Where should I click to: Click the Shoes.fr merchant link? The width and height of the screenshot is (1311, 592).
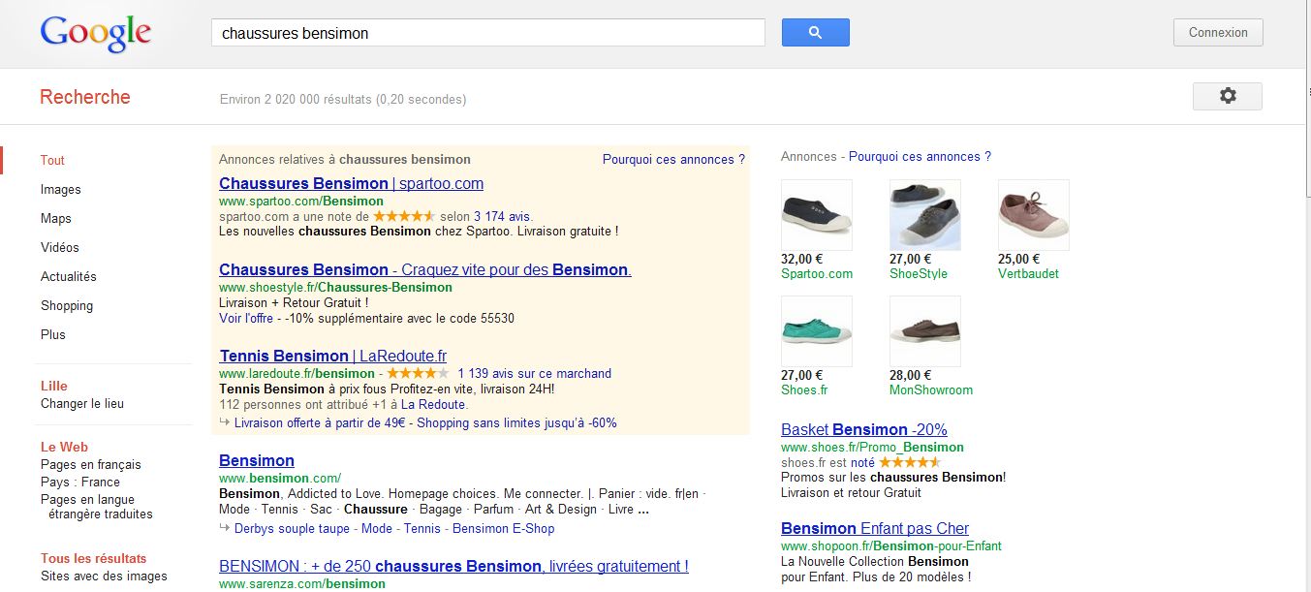pyautogui.click(x=804, y=390)
